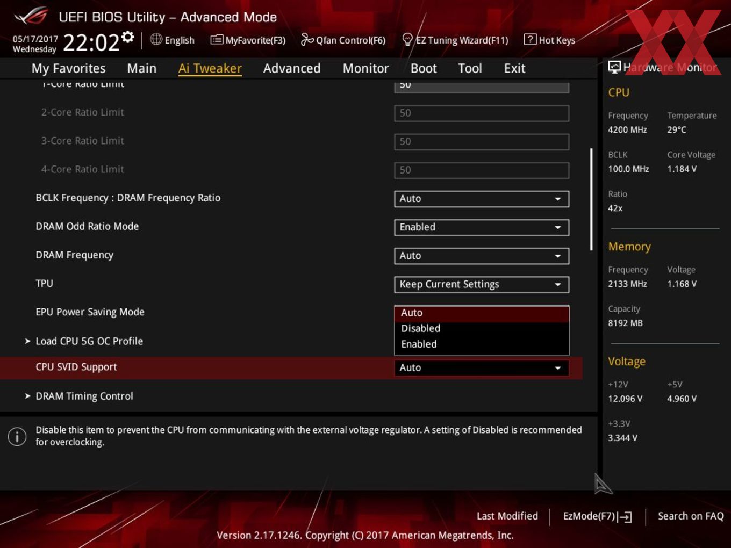Choose Enabled in the open dropdown list
Viewport: 731px width, 548px height.
[482, 344]
